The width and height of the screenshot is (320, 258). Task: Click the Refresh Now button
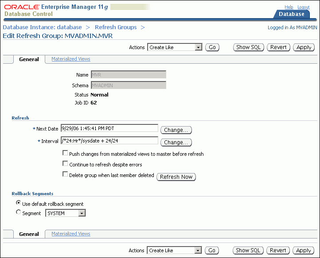pyautogui.click(x=176, y=177)
